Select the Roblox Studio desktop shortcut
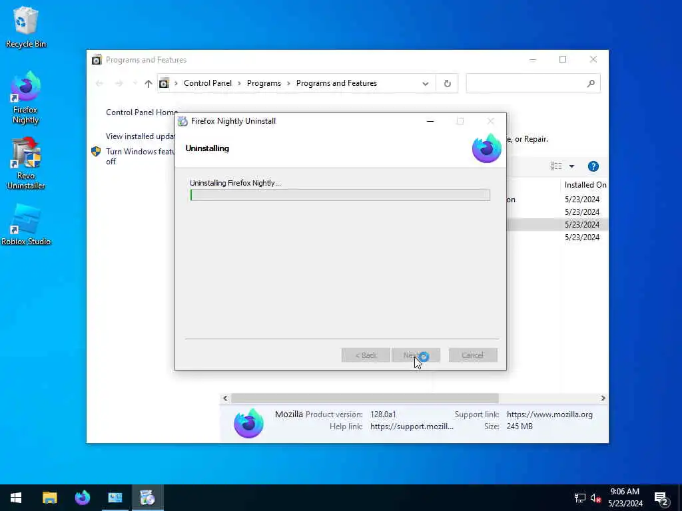This screenshot has height=511, width=682. point(26,225)
